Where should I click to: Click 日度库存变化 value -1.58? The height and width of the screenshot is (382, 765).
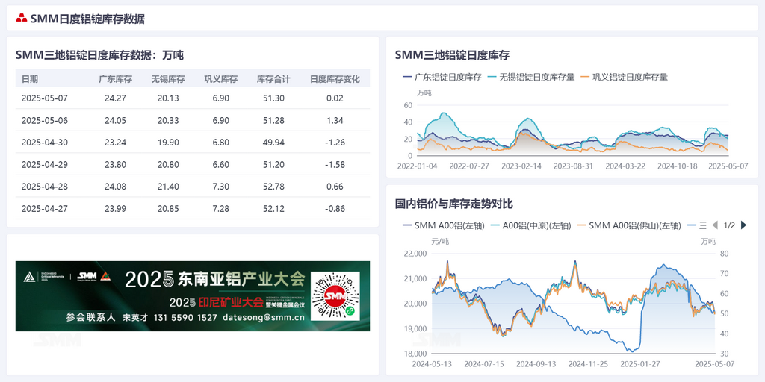(335, 164)
